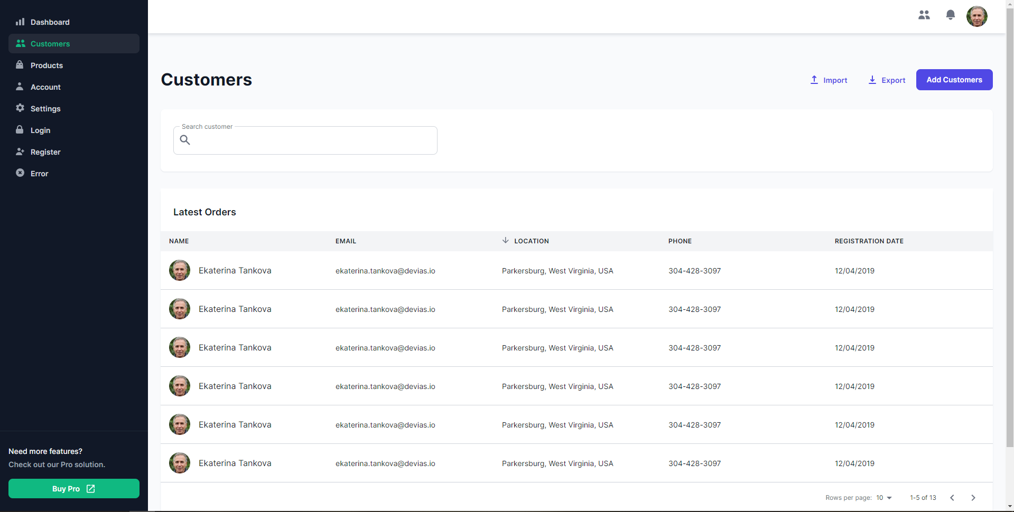Open the Login page via the lock icon
1014x512 pixels.
point(20,130)
